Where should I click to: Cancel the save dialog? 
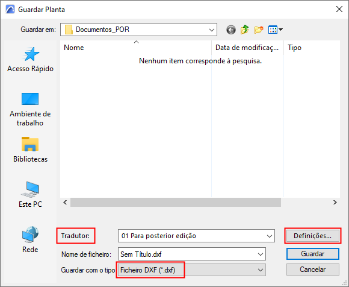pos(312,270)
